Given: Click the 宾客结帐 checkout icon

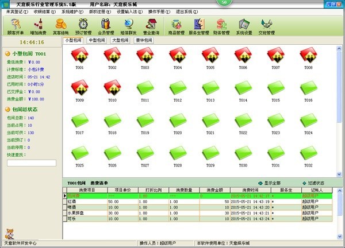Looking at the screenshot, I should (x=61, y=26).
